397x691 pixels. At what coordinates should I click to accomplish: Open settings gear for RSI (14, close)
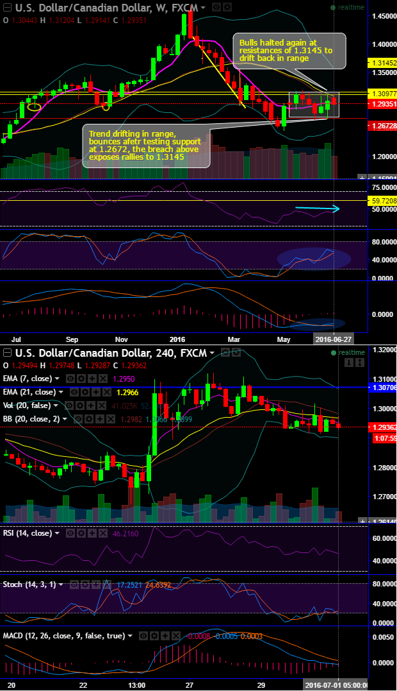[81, 533]
